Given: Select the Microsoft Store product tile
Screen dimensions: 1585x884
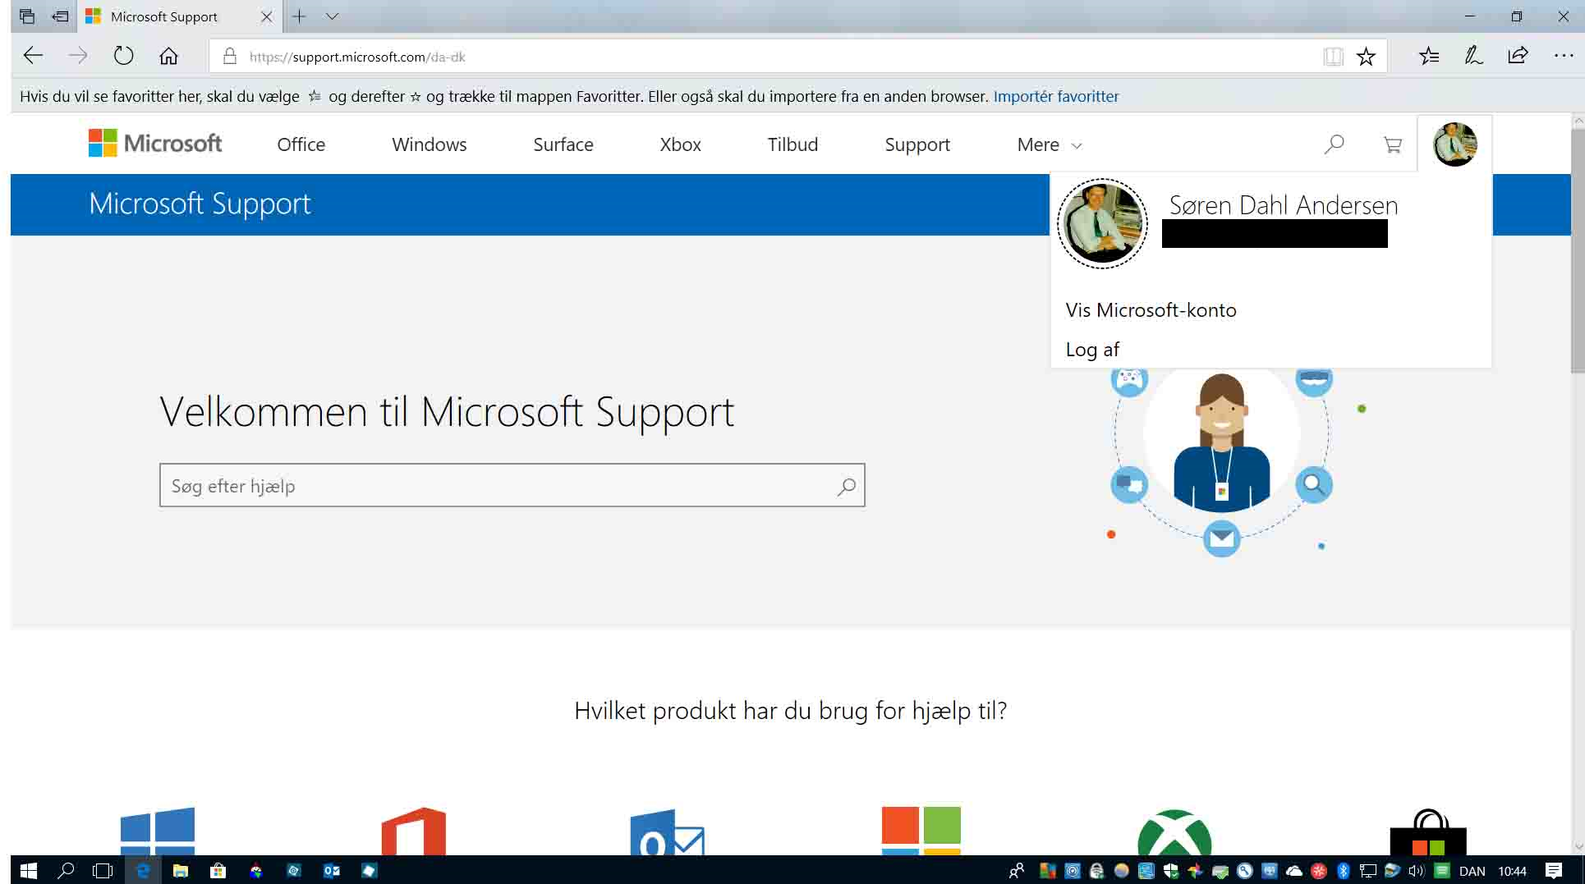Looking at the screenshot, I should (1428, 832).
